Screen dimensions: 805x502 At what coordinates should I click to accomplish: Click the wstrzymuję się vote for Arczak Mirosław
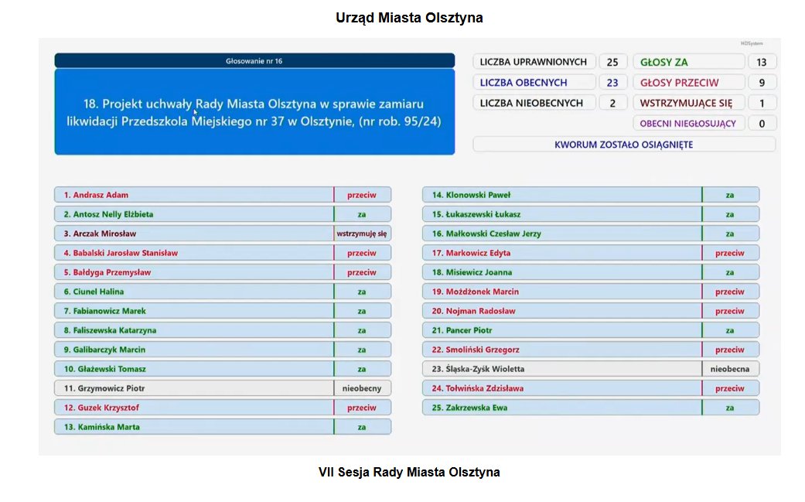pyautogui.click(x=362, y=234)
